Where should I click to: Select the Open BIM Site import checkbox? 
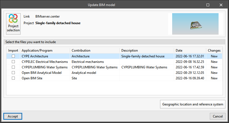pos(13,78)
